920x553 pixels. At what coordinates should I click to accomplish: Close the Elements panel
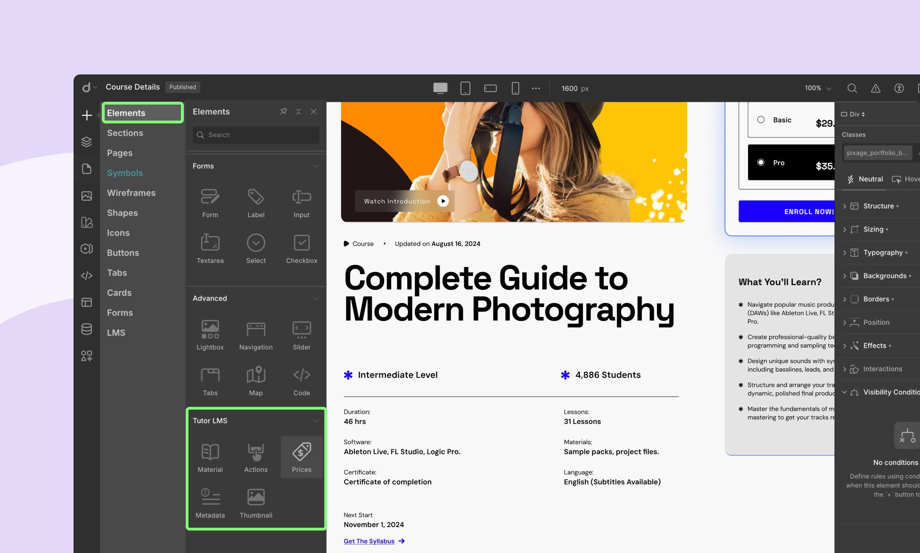(x=314, y=112)
